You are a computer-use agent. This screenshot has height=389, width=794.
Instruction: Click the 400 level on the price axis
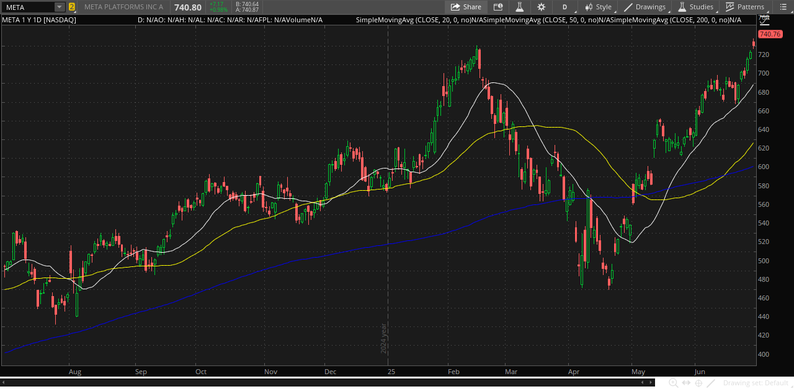[764, 354]
